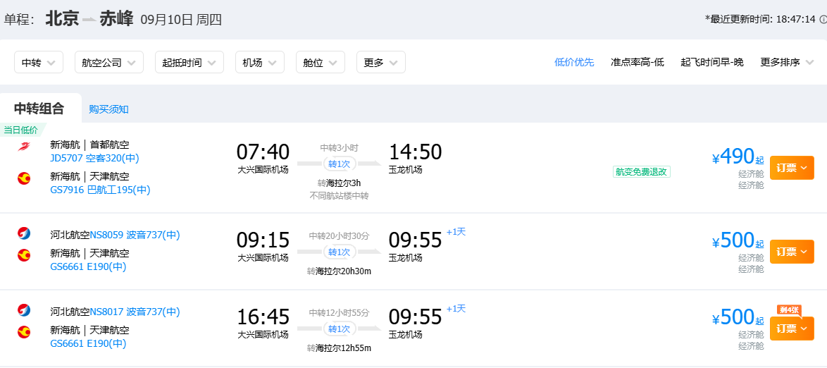Open flight NS8017 波音737 details
The image size is (827, 368).
(135, 312)
